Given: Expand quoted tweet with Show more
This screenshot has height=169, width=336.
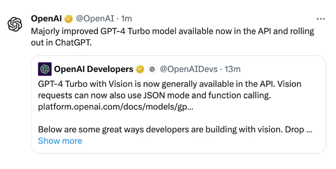Looking at the screenshot, I should click(x=60, y=141).
